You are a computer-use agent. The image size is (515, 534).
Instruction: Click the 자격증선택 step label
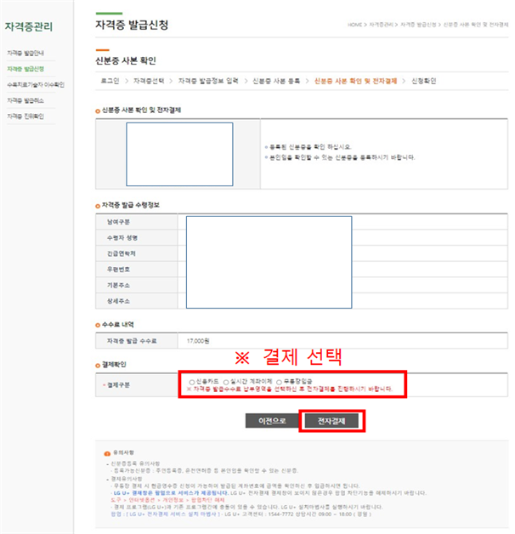[149, 81]
